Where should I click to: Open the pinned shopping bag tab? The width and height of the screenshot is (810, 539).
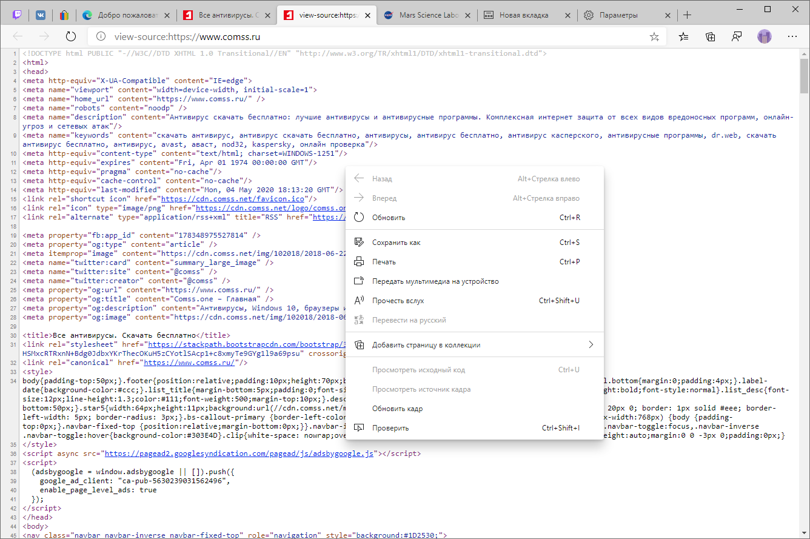click(63, 15)
